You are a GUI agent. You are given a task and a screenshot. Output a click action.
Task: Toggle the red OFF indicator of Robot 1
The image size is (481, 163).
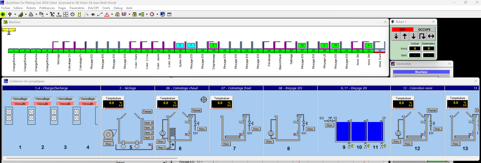pos(402,29)
